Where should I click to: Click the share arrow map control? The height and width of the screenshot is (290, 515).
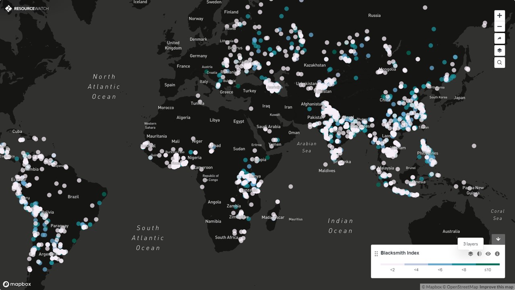click(499, 39)
